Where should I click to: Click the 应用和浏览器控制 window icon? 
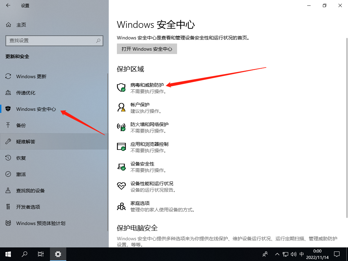[121, 146]
